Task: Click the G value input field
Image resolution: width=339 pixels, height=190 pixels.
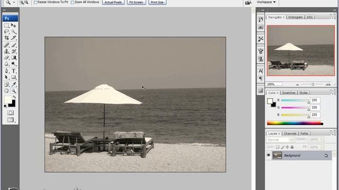Action: (x=315, y=108)
